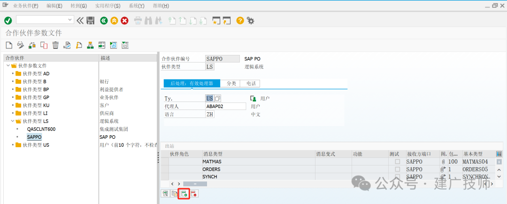
Task: Click the yellow Exit icon
Action: (x=114, y=21)
